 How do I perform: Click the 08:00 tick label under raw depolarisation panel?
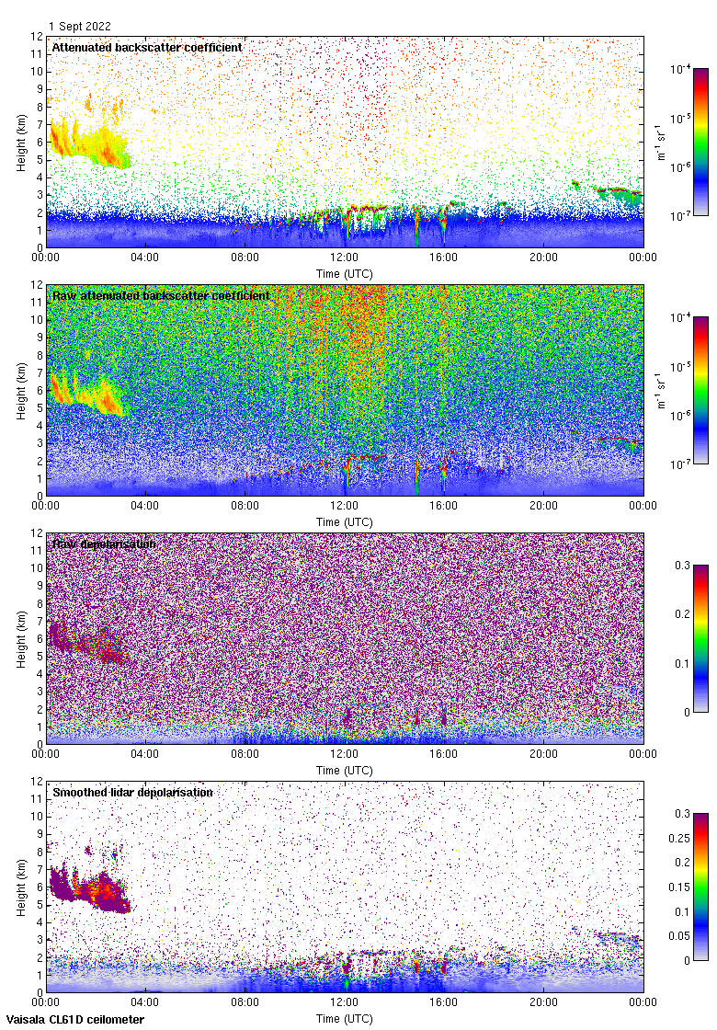[245, 754]
